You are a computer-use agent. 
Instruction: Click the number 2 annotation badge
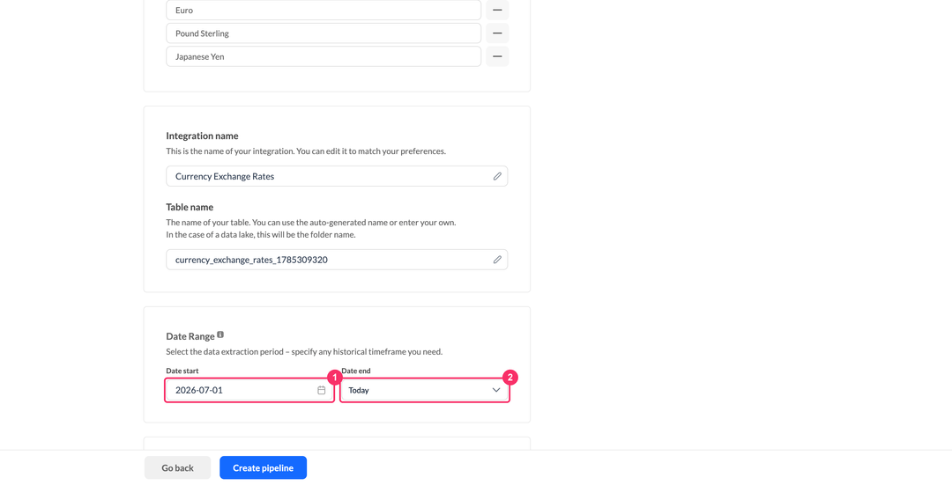[x=510, y=377]
